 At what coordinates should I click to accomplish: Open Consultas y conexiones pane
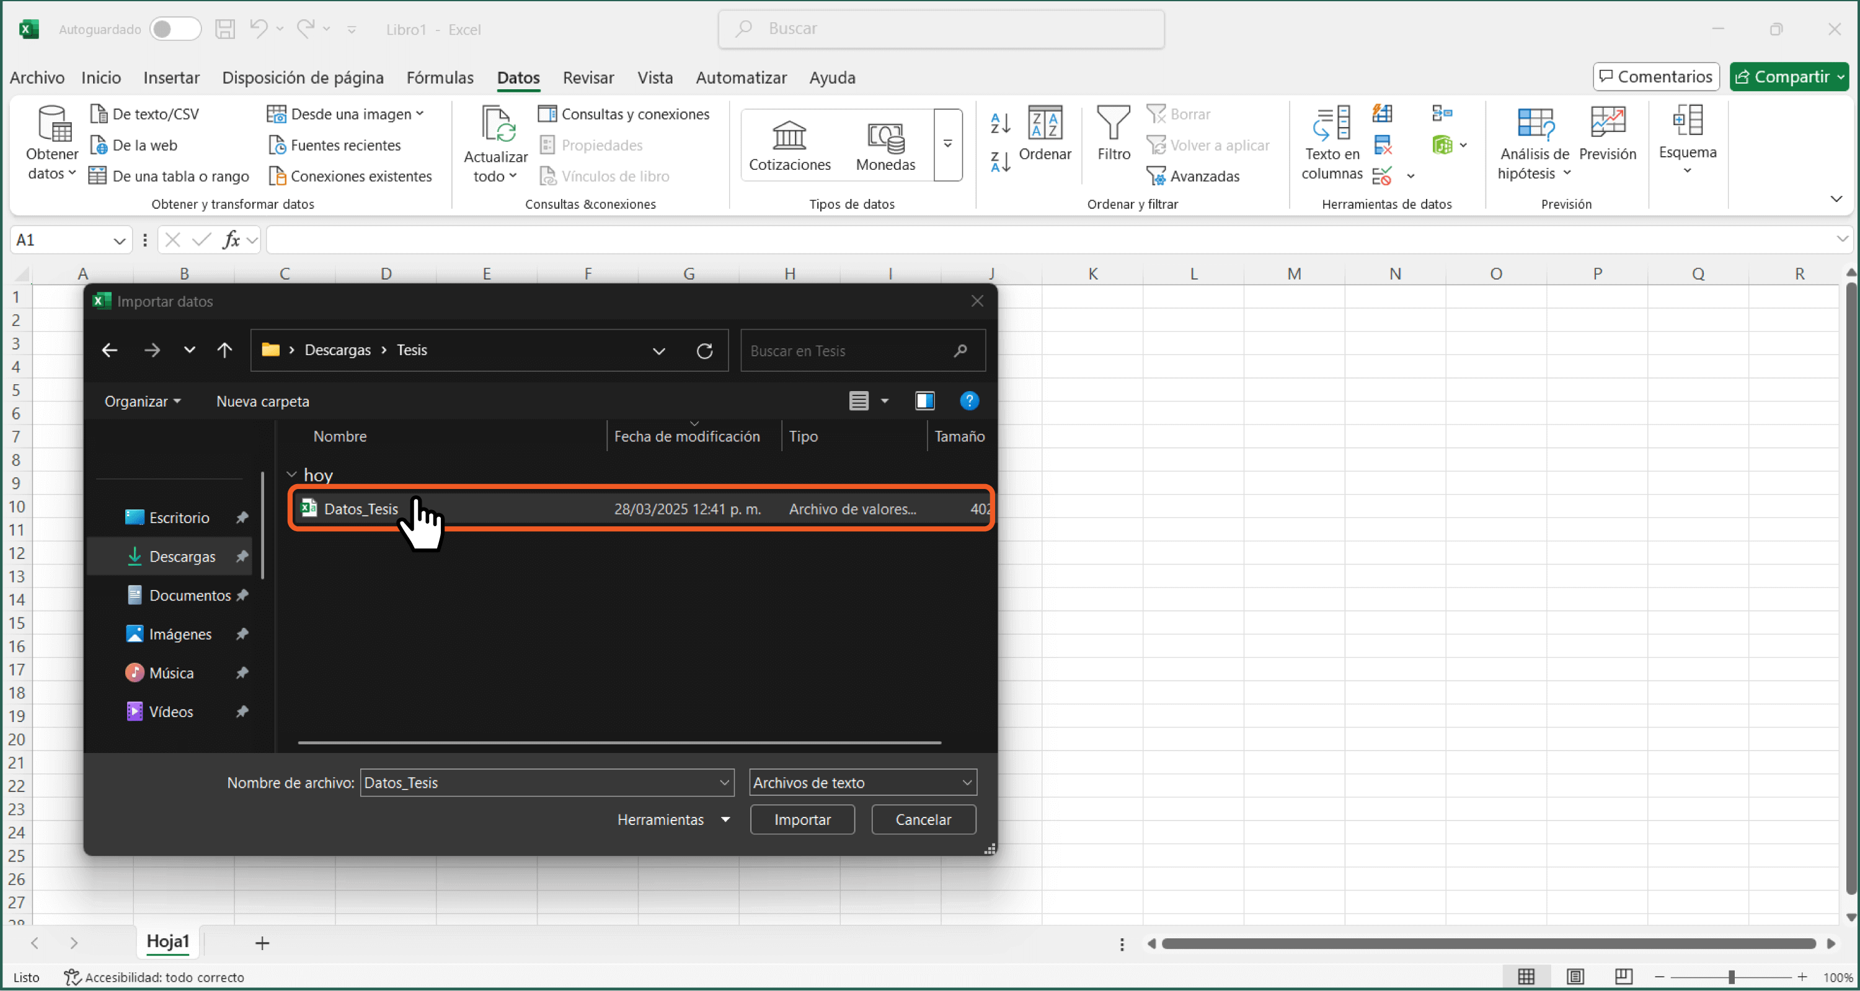coord(624,114)
